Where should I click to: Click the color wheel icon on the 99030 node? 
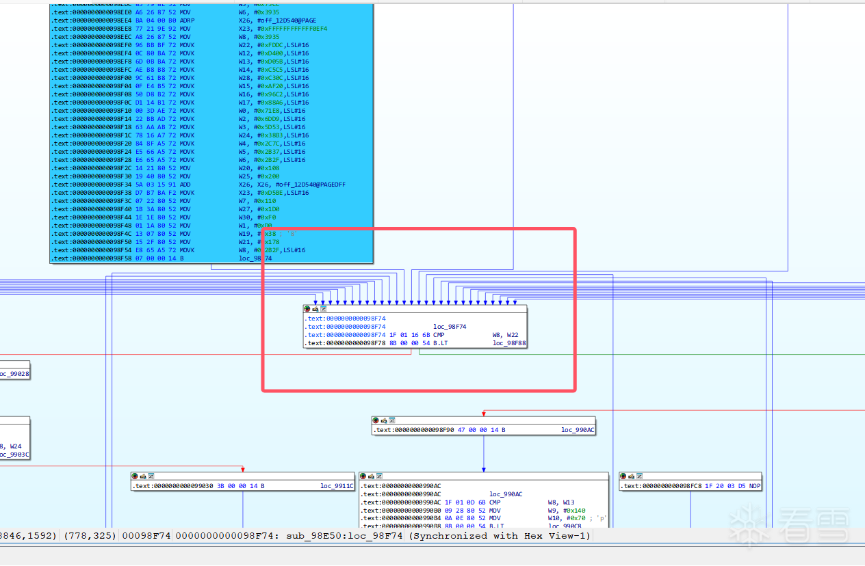135,476
